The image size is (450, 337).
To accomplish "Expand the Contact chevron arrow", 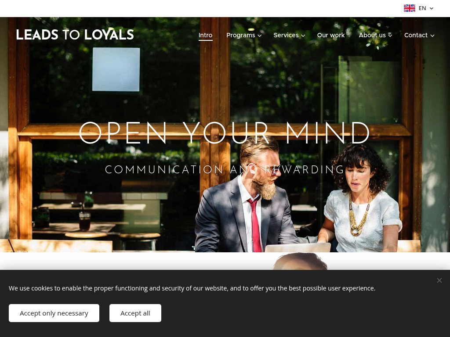I will (432, 36).
